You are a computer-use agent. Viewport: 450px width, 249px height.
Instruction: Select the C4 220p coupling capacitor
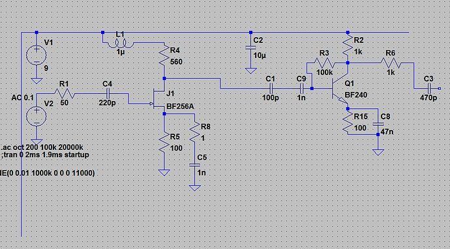coord(108,93)
